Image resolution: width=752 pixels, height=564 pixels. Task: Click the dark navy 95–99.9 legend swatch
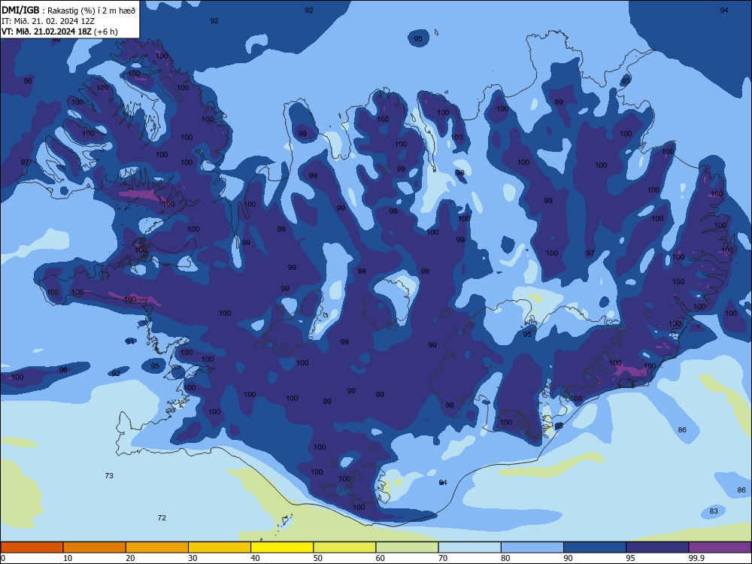point(657,547)
